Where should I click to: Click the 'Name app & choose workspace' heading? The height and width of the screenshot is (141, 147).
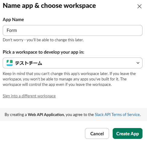click(49, 6)
